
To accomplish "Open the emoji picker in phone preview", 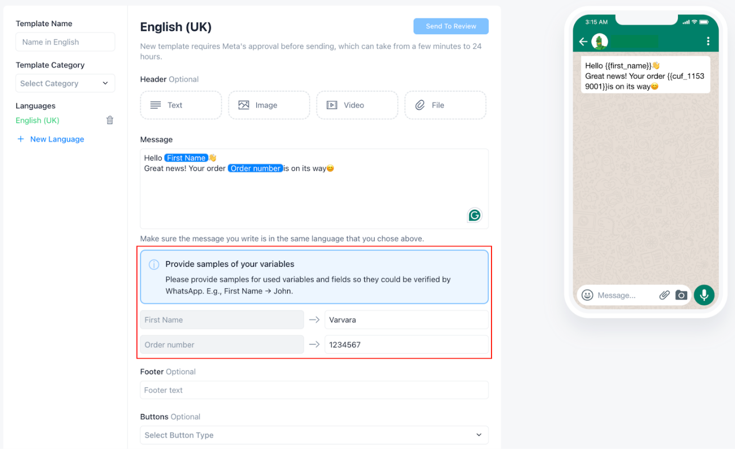I will pos(588,295).
